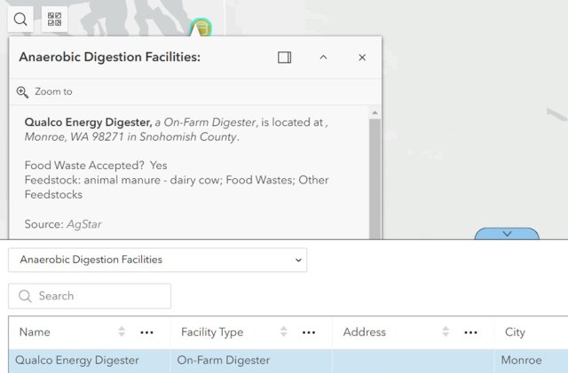Click the QR-style grid icon beside search
Screen dimensions: 568x373
pos(55,19)
